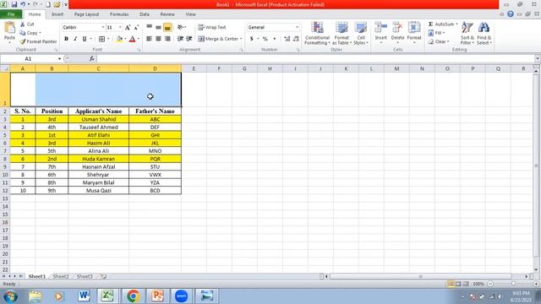Click the Delete cells icon

[x=397, y=27]
